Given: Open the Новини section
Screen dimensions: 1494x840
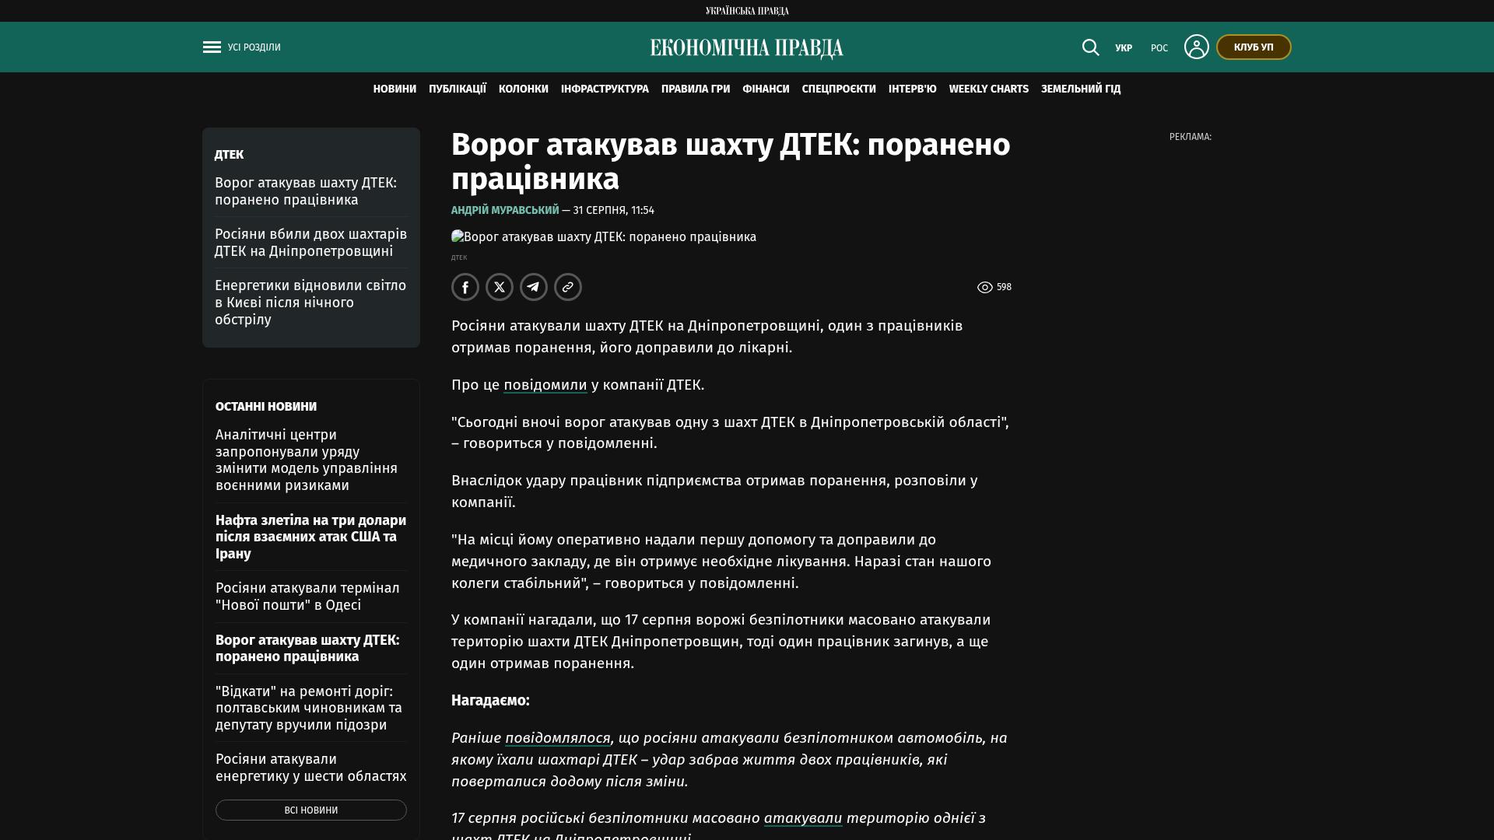Looking at the screenshot, I should coord(395,89).
